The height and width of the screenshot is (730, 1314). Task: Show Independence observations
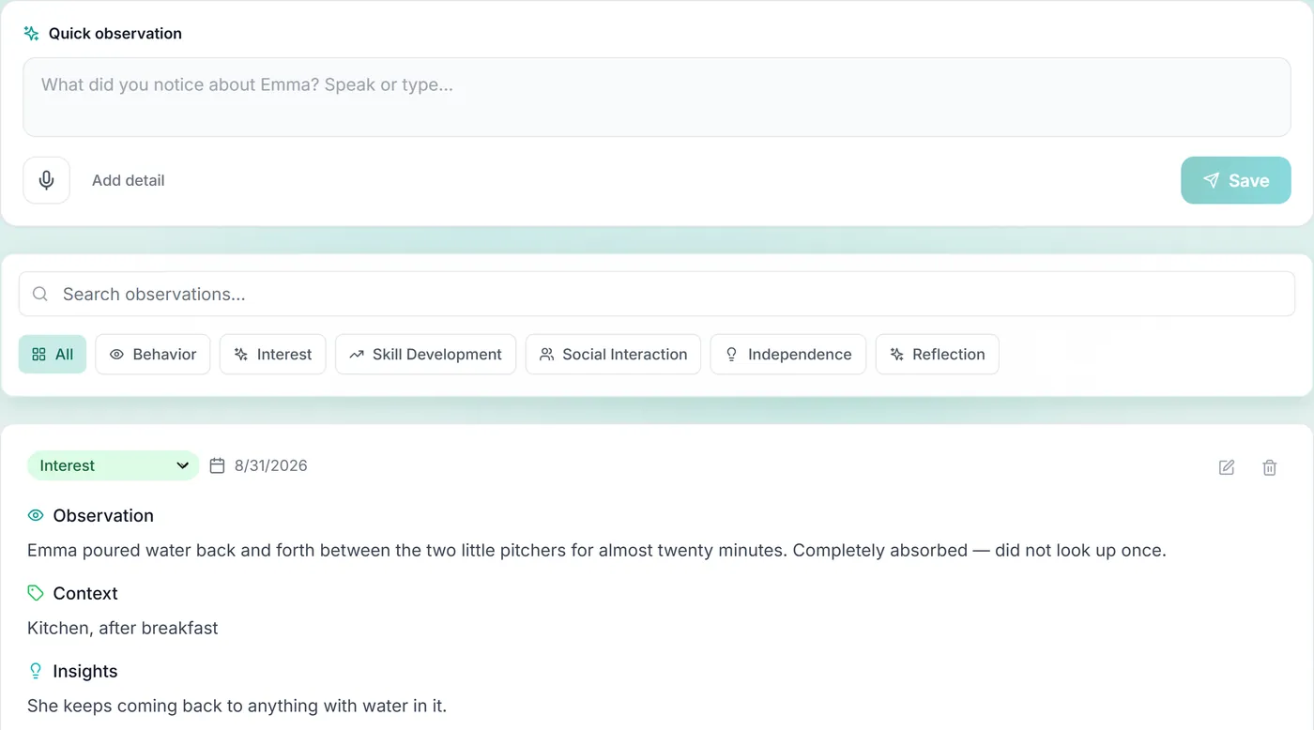(788, 355)
